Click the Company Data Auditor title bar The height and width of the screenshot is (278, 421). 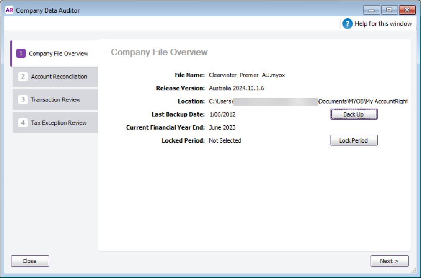coord(189,10)
